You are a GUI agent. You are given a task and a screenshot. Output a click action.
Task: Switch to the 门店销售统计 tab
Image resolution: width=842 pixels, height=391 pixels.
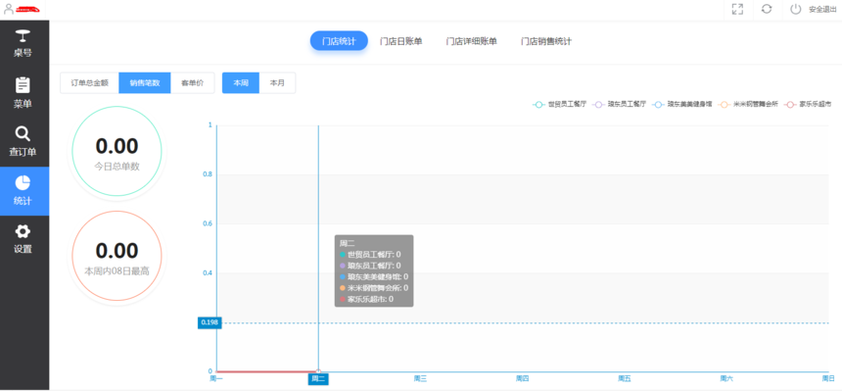coord(546,41)
